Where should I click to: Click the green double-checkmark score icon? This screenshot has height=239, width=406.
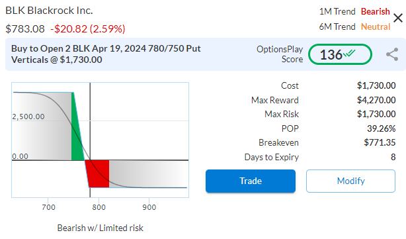[x=349, y=54]
